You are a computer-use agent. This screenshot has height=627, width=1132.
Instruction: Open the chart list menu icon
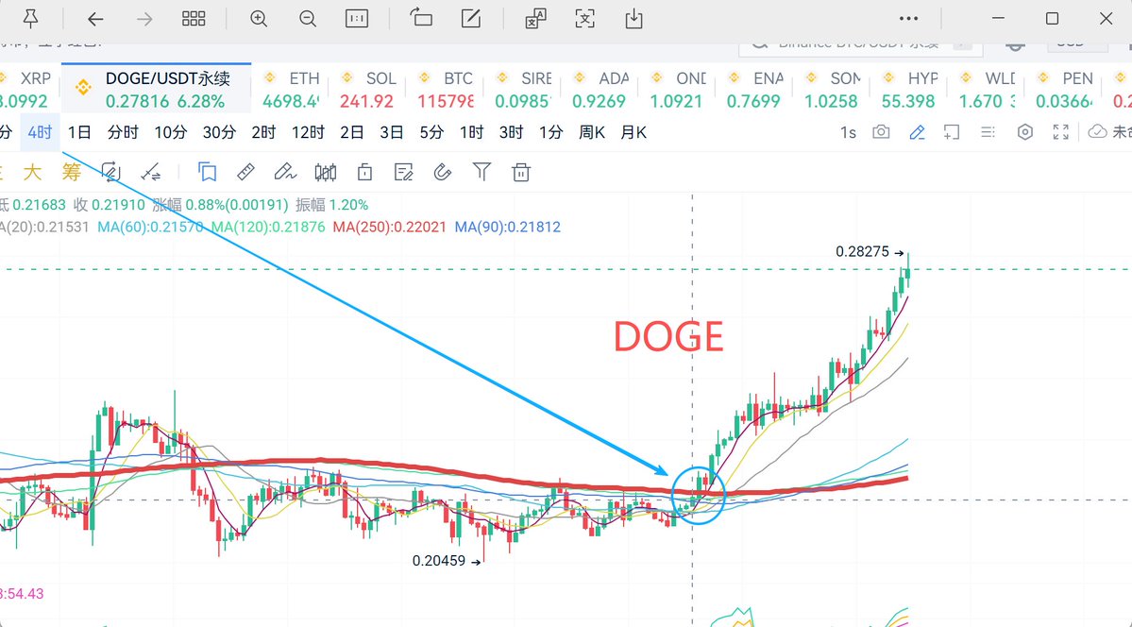[x=988, y=132]
